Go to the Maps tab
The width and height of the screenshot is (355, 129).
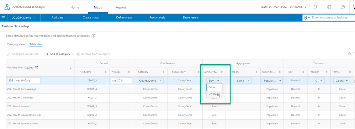tap(98, 7)
